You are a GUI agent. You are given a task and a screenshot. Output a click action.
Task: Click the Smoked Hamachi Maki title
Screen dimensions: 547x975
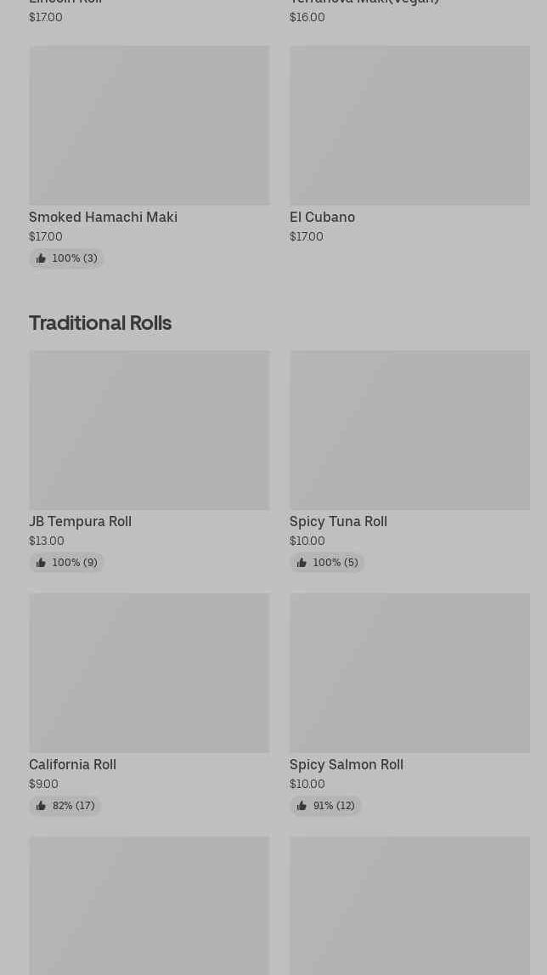103,218
